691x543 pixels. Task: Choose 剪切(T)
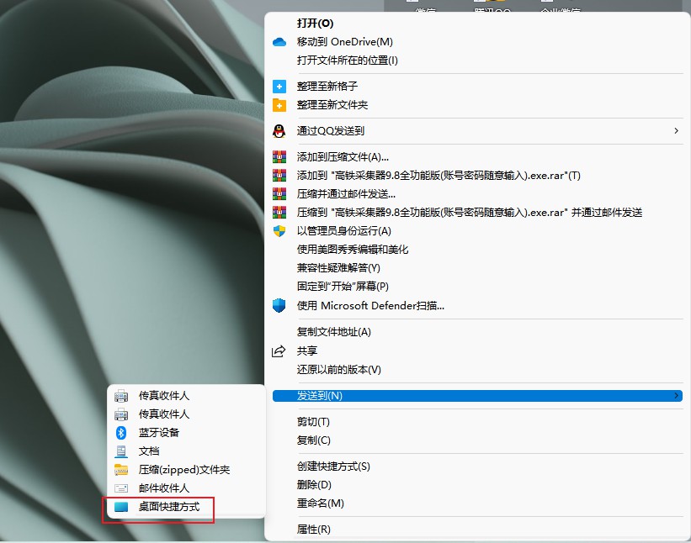coord(313,422)
